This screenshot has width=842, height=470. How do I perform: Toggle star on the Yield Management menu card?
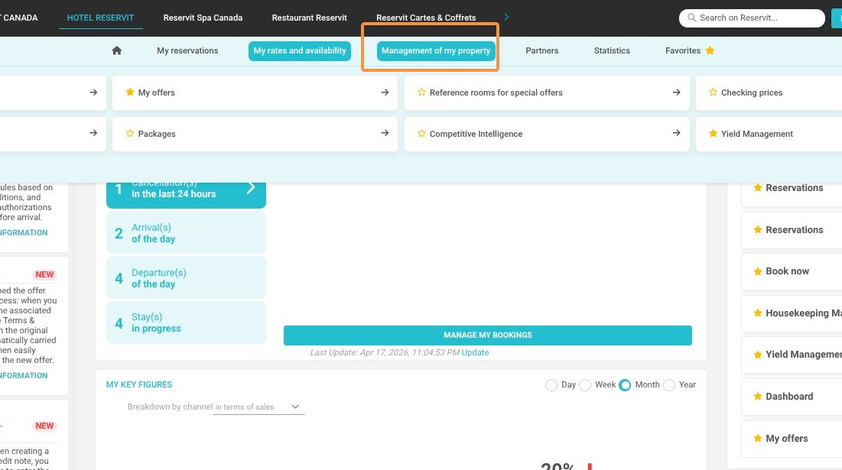[713, 134]
